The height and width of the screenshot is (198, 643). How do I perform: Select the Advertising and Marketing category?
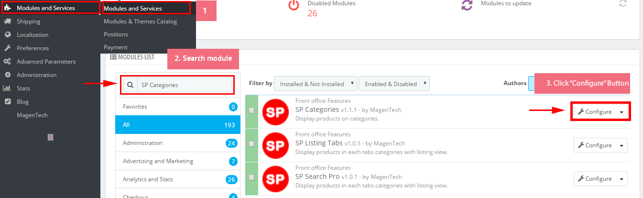pyautogui.click(x=178, y=161)
